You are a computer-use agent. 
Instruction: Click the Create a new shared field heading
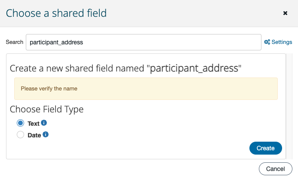tap(126, 68)
